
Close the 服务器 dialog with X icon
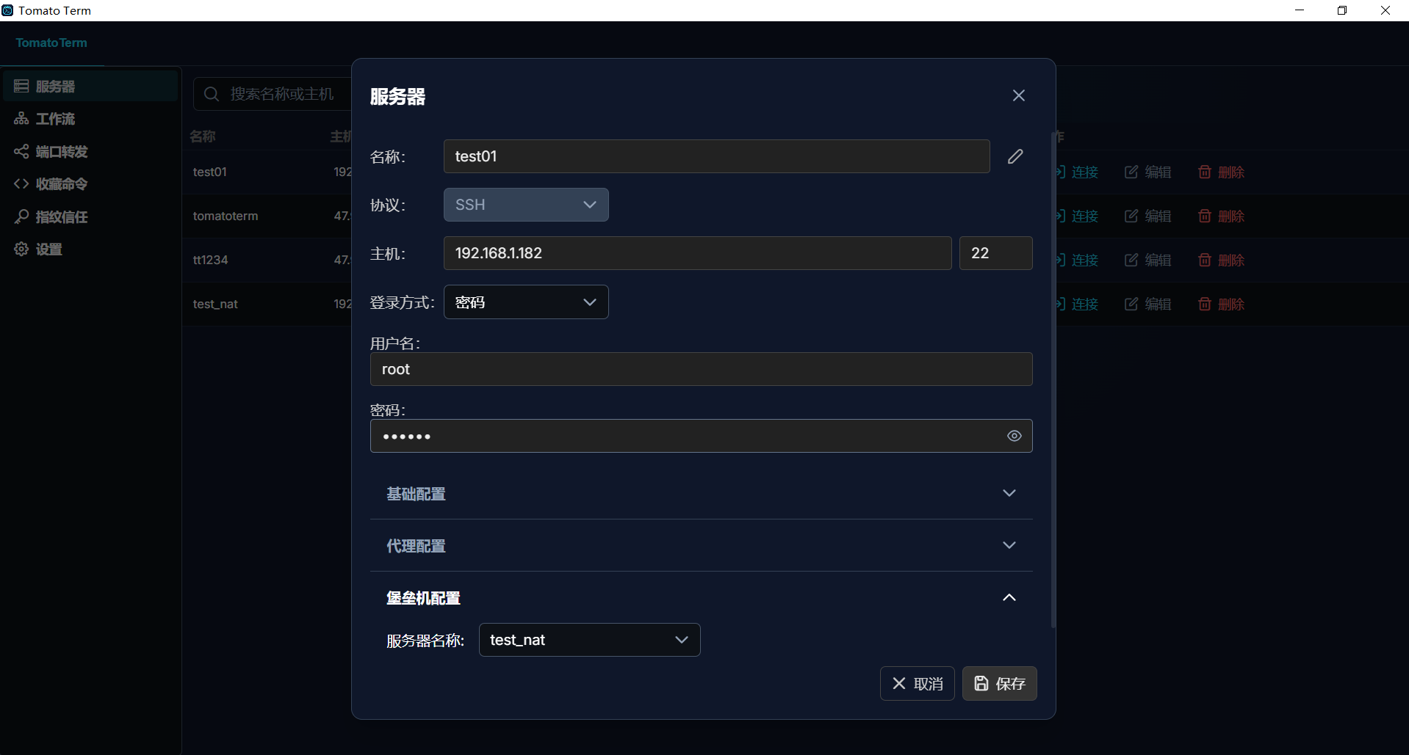point(1018,95)
